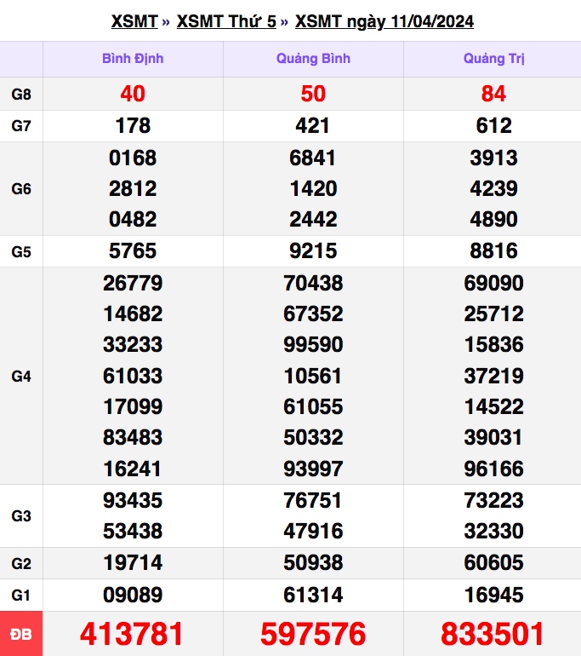The width and height of the screenshot is (581, 656).
Task: Click G8 result 50 for Quảng Bình
Action: (x=313, y=94)
